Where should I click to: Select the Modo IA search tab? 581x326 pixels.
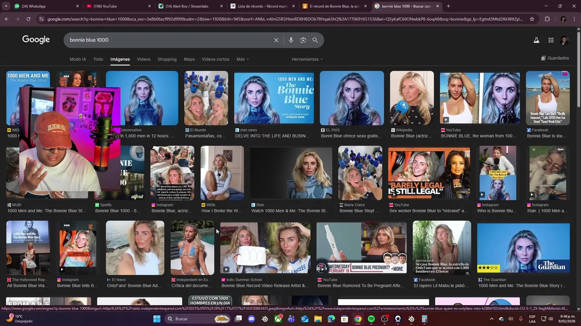click(78, 59)
